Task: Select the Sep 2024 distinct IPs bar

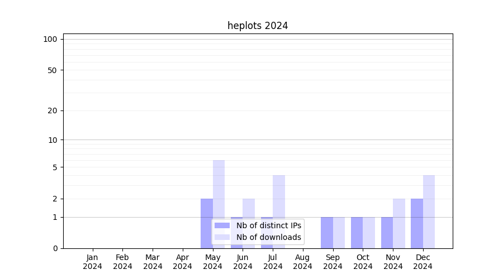Action: 327,233
